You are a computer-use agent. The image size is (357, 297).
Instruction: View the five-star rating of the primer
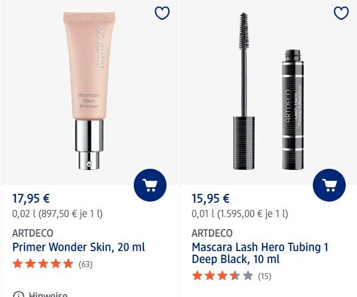[43, 264]
